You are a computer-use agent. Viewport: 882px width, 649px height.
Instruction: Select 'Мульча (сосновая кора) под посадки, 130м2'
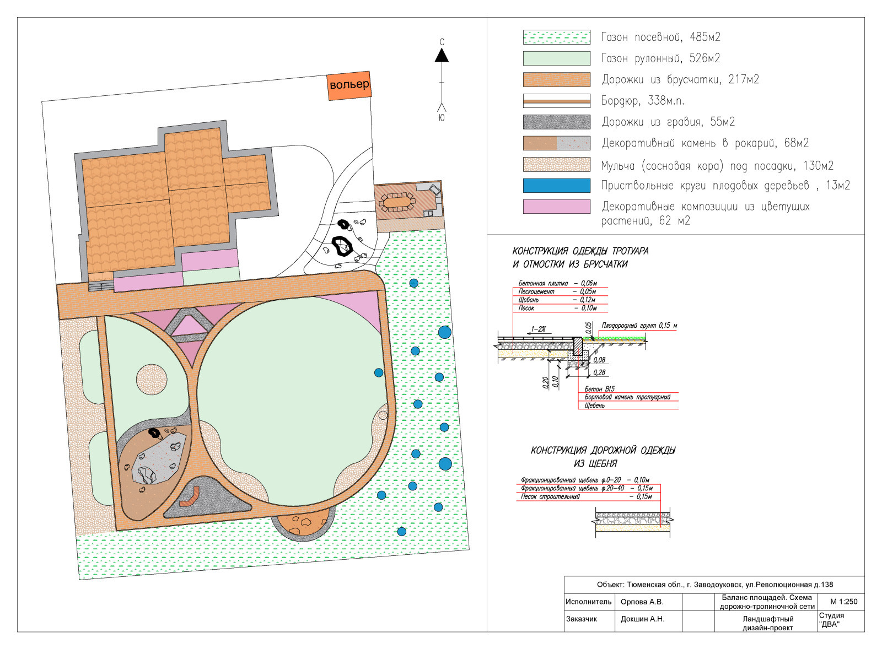pyautogui.click(x=717, y=166)
